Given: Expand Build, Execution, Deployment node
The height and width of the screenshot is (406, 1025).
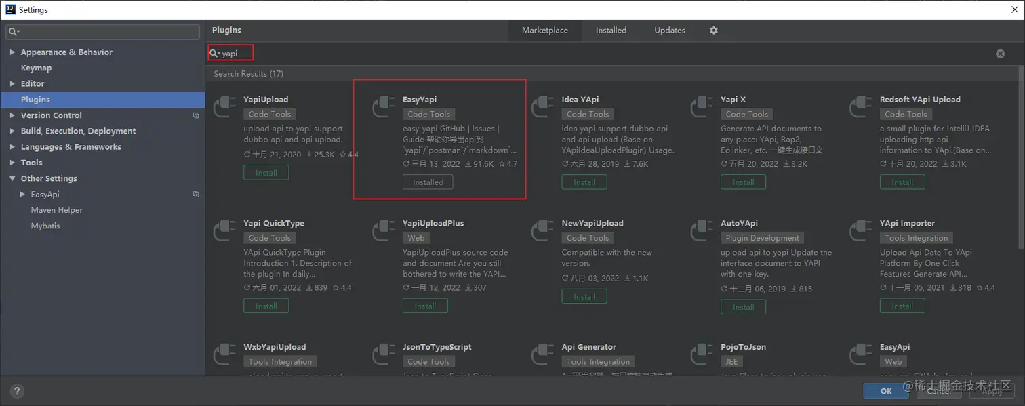Looking at the screenshot, I should point(12,131).
